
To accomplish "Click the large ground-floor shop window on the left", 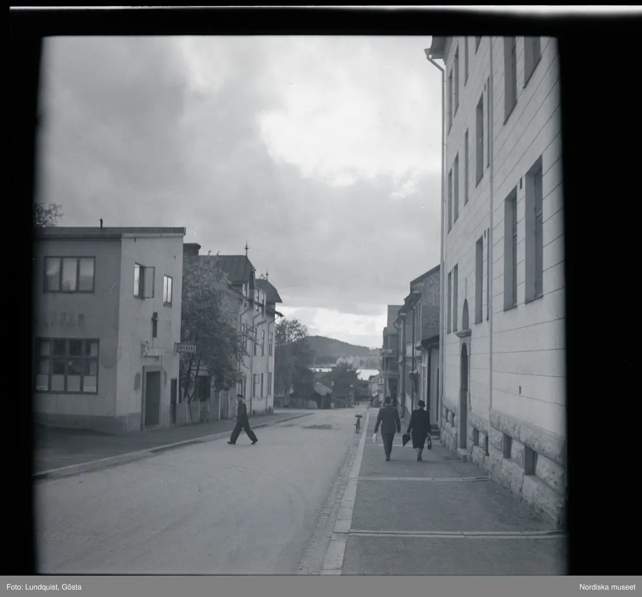I will (x=67, y=365).
